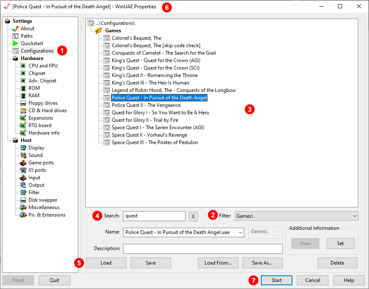The image size is (369, 289).
Task: Click the Save As... button
Action: [x=263, y=263]
